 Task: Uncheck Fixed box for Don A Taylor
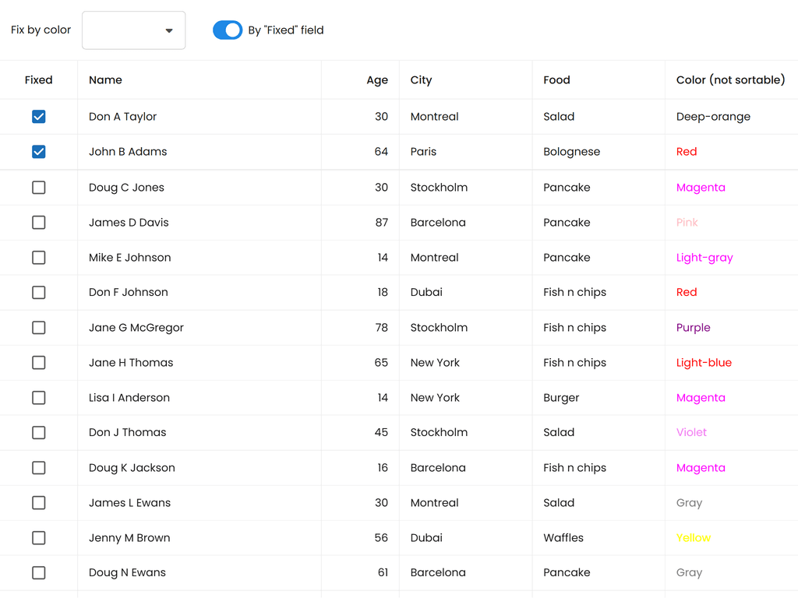tap(39, 117)
